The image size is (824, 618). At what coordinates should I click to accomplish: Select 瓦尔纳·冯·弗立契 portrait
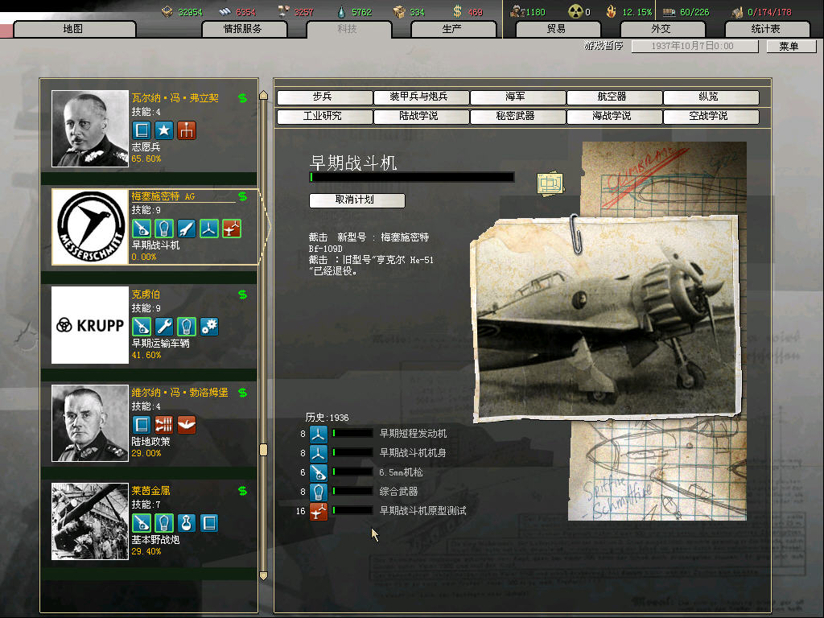pyautogui.click(x=90, y=129)
